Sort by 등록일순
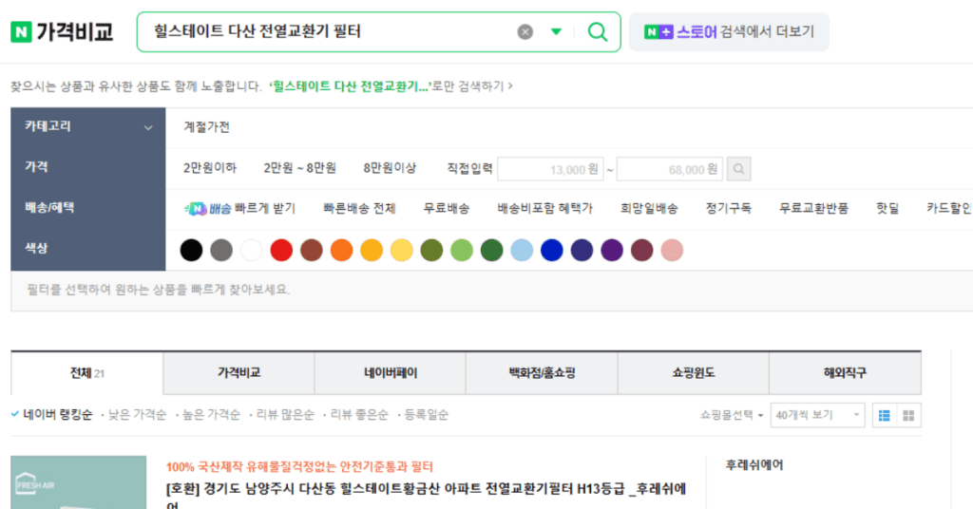This screenshot has height=509, width=973. tap(427, 415)
